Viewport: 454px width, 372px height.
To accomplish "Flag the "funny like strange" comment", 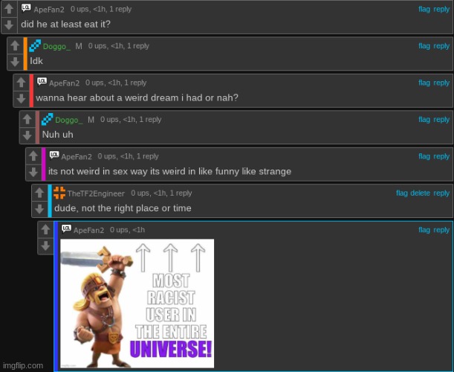I will pos(424,156).
